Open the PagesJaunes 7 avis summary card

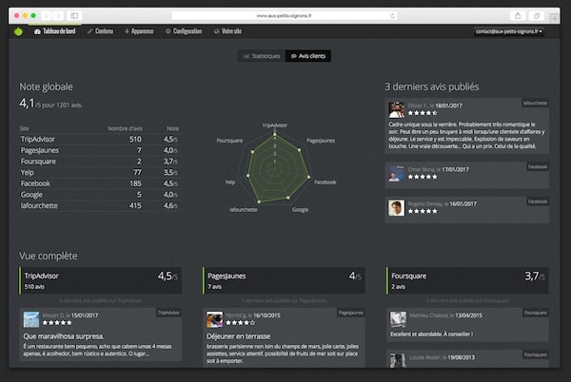point(284,280)
